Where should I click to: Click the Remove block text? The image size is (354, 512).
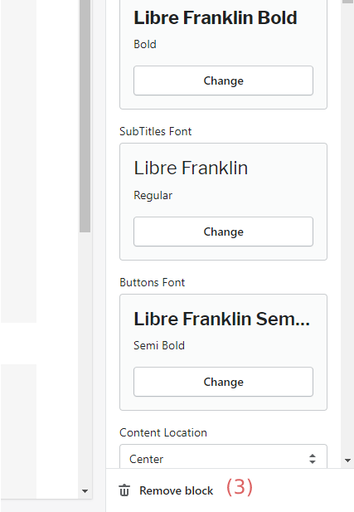pos(177,490)
